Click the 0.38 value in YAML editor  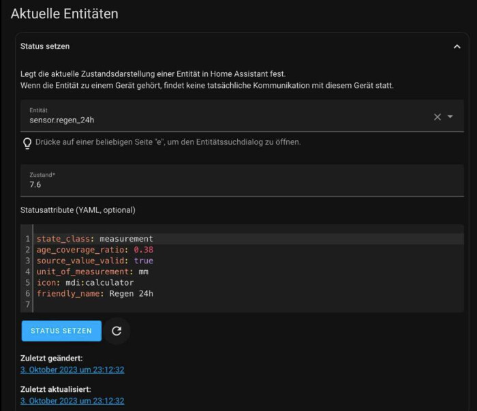click(143, 250)
